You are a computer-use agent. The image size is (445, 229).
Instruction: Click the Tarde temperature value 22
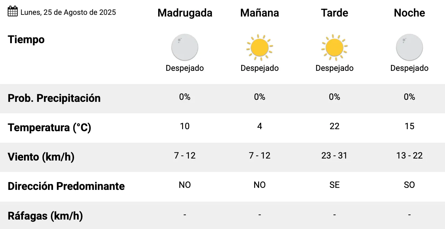(335, 126)
